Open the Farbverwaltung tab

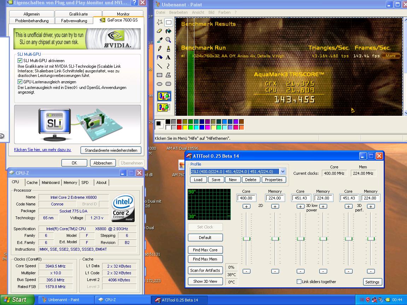coord(74,21)
